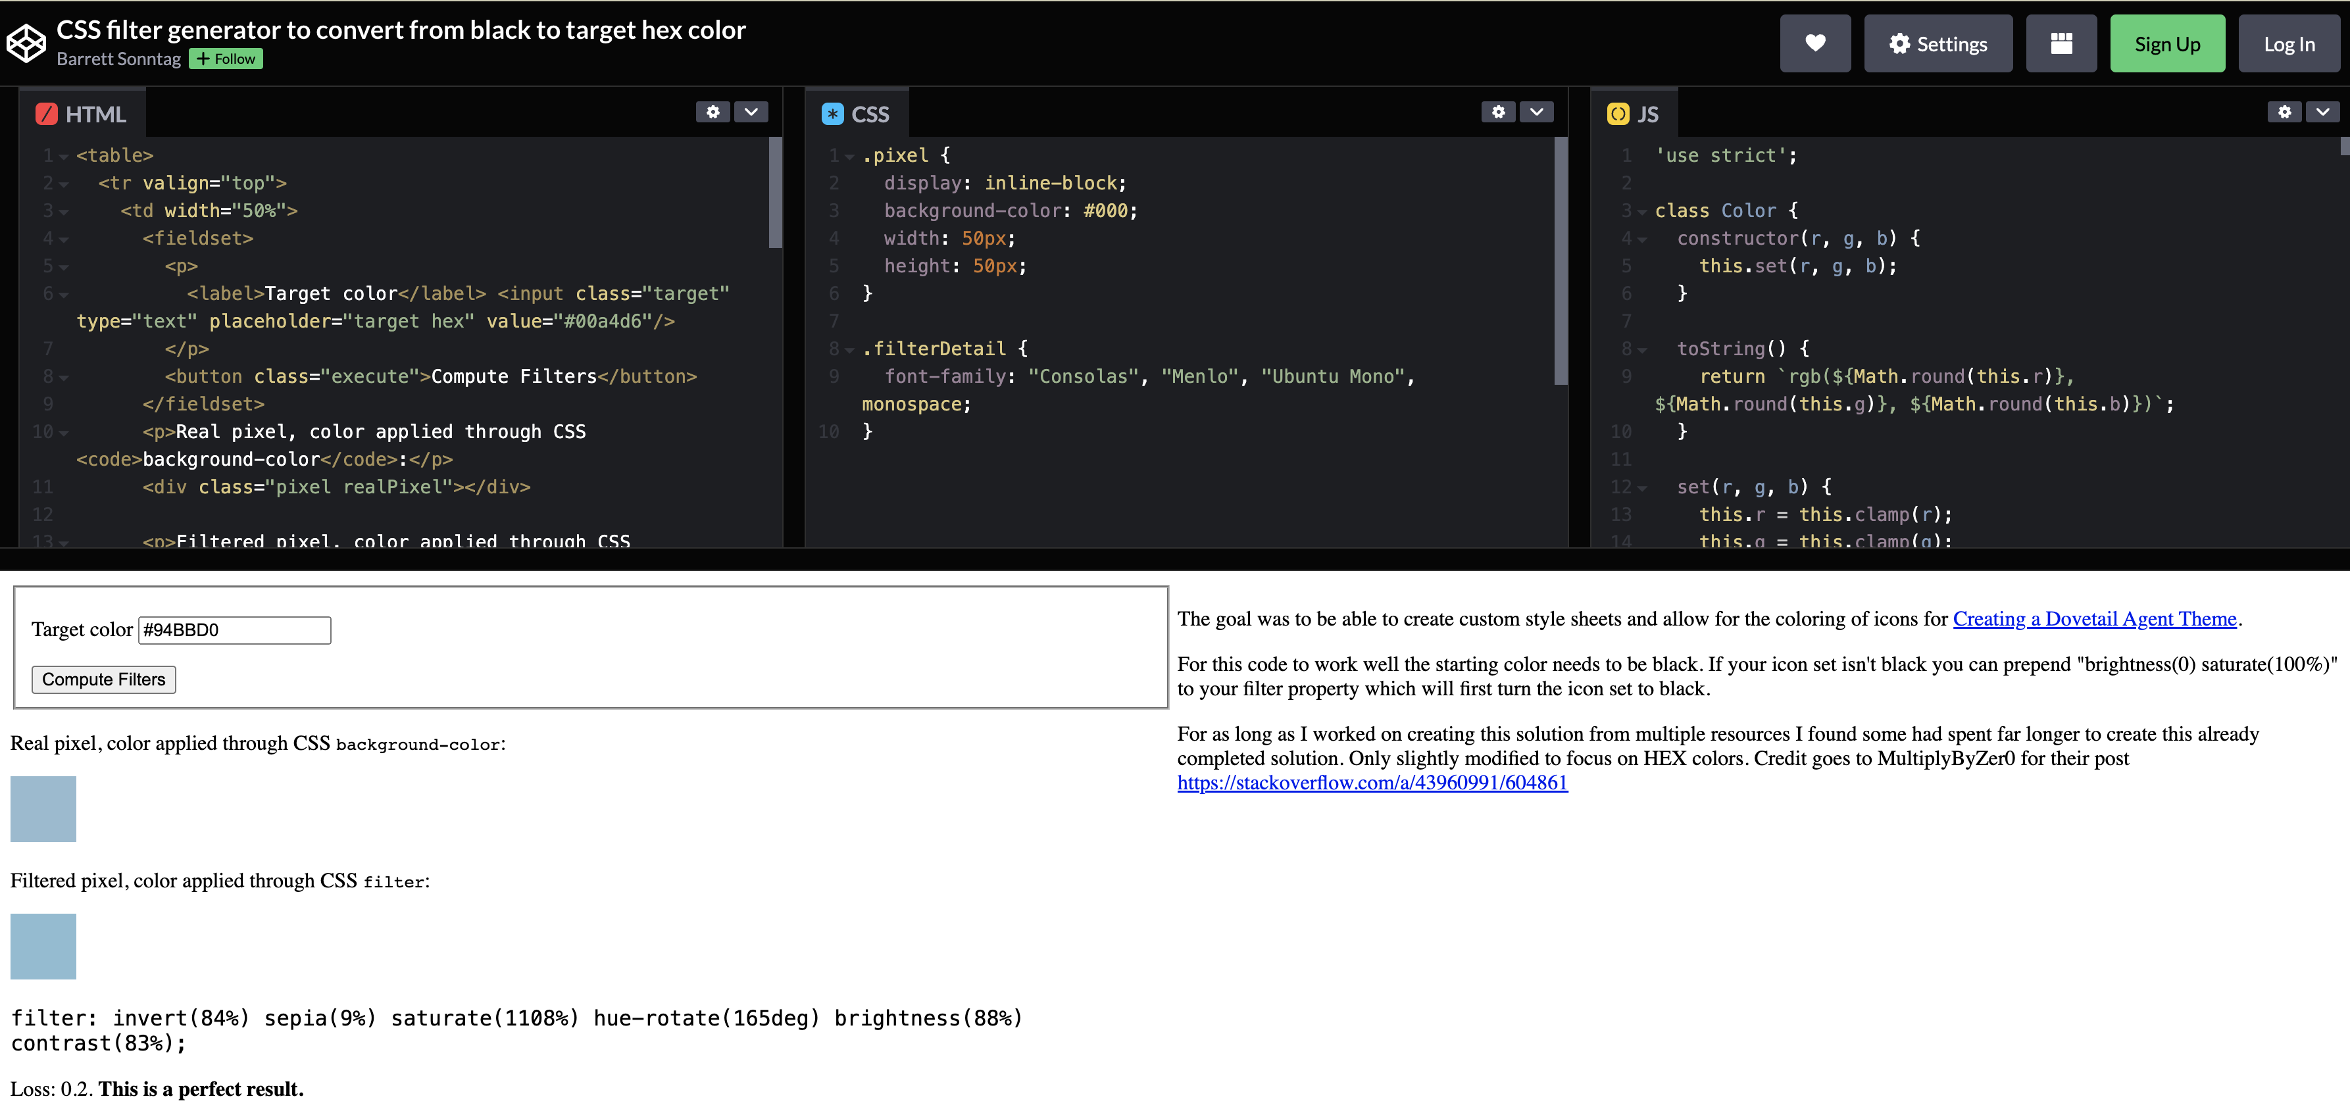Collapse the table row at line 2
The image size is (2350, 1113).
coord(63,184)
